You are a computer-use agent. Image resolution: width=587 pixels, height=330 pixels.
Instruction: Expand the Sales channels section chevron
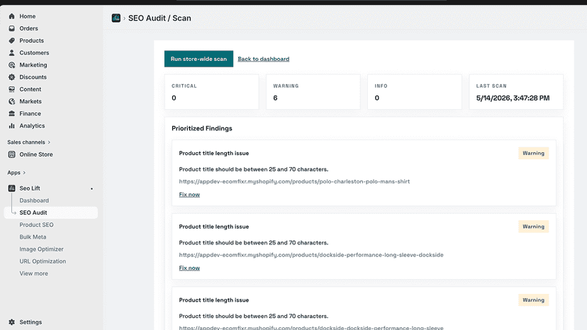pyautogui.click(x=49, y=142)
